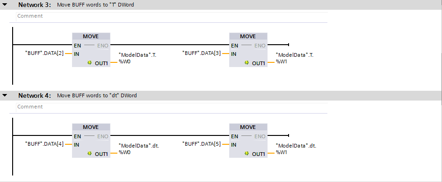This screenshot has height=182, width=442.
Task: Click the star icon on BUFF.DATA[5] MOVE block
Action: (247, 154)
